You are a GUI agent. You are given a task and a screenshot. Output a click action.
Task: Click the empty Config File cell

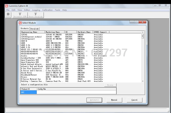77,92
